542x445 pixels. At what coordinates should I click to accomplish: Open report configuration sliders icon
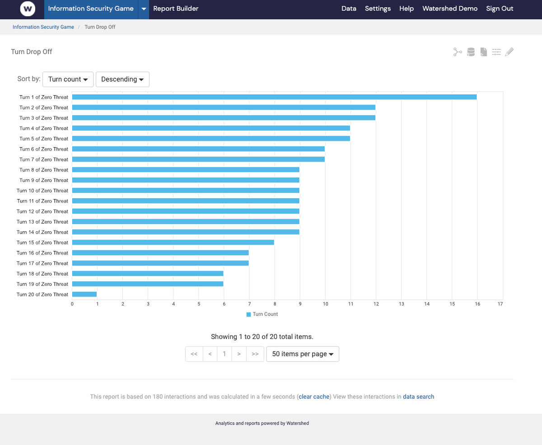point(496,51)
